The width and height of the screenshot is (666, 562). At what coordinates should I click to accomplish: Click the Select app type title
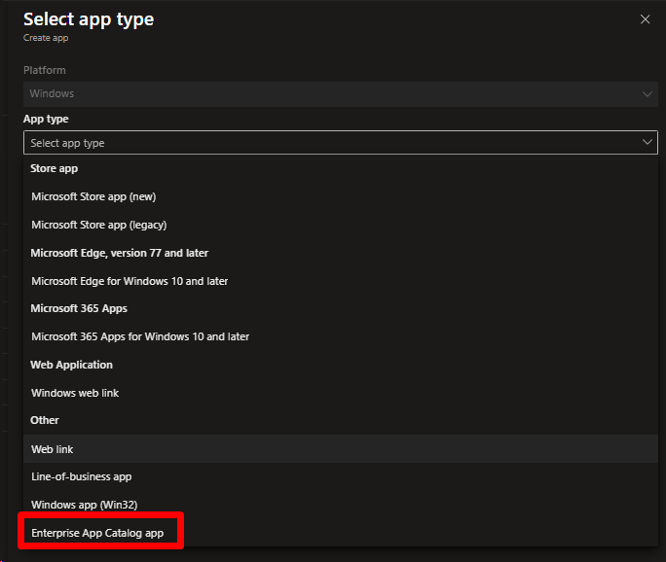coord(89,19)
